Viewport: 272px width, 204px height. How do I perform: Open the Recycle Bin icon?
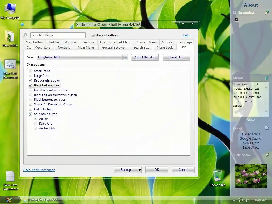coord(217,178)
